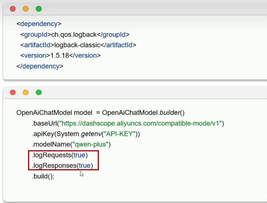Image resolution: width=267 pixels, height=203 pixels.
Task: Click the logback-classic artifactId value
Action: 77,45
